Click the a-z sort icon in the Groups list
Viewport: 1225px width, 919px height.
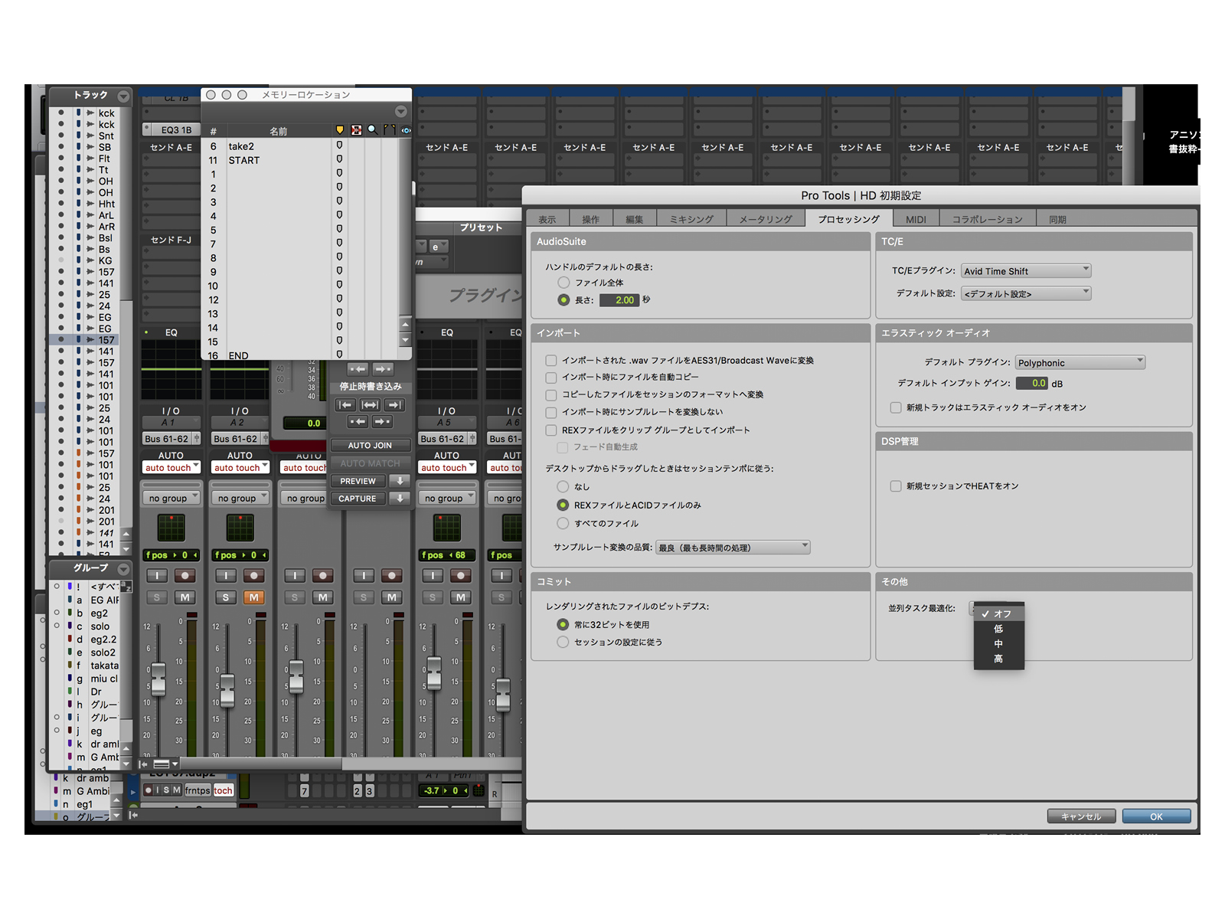(126, 587)
